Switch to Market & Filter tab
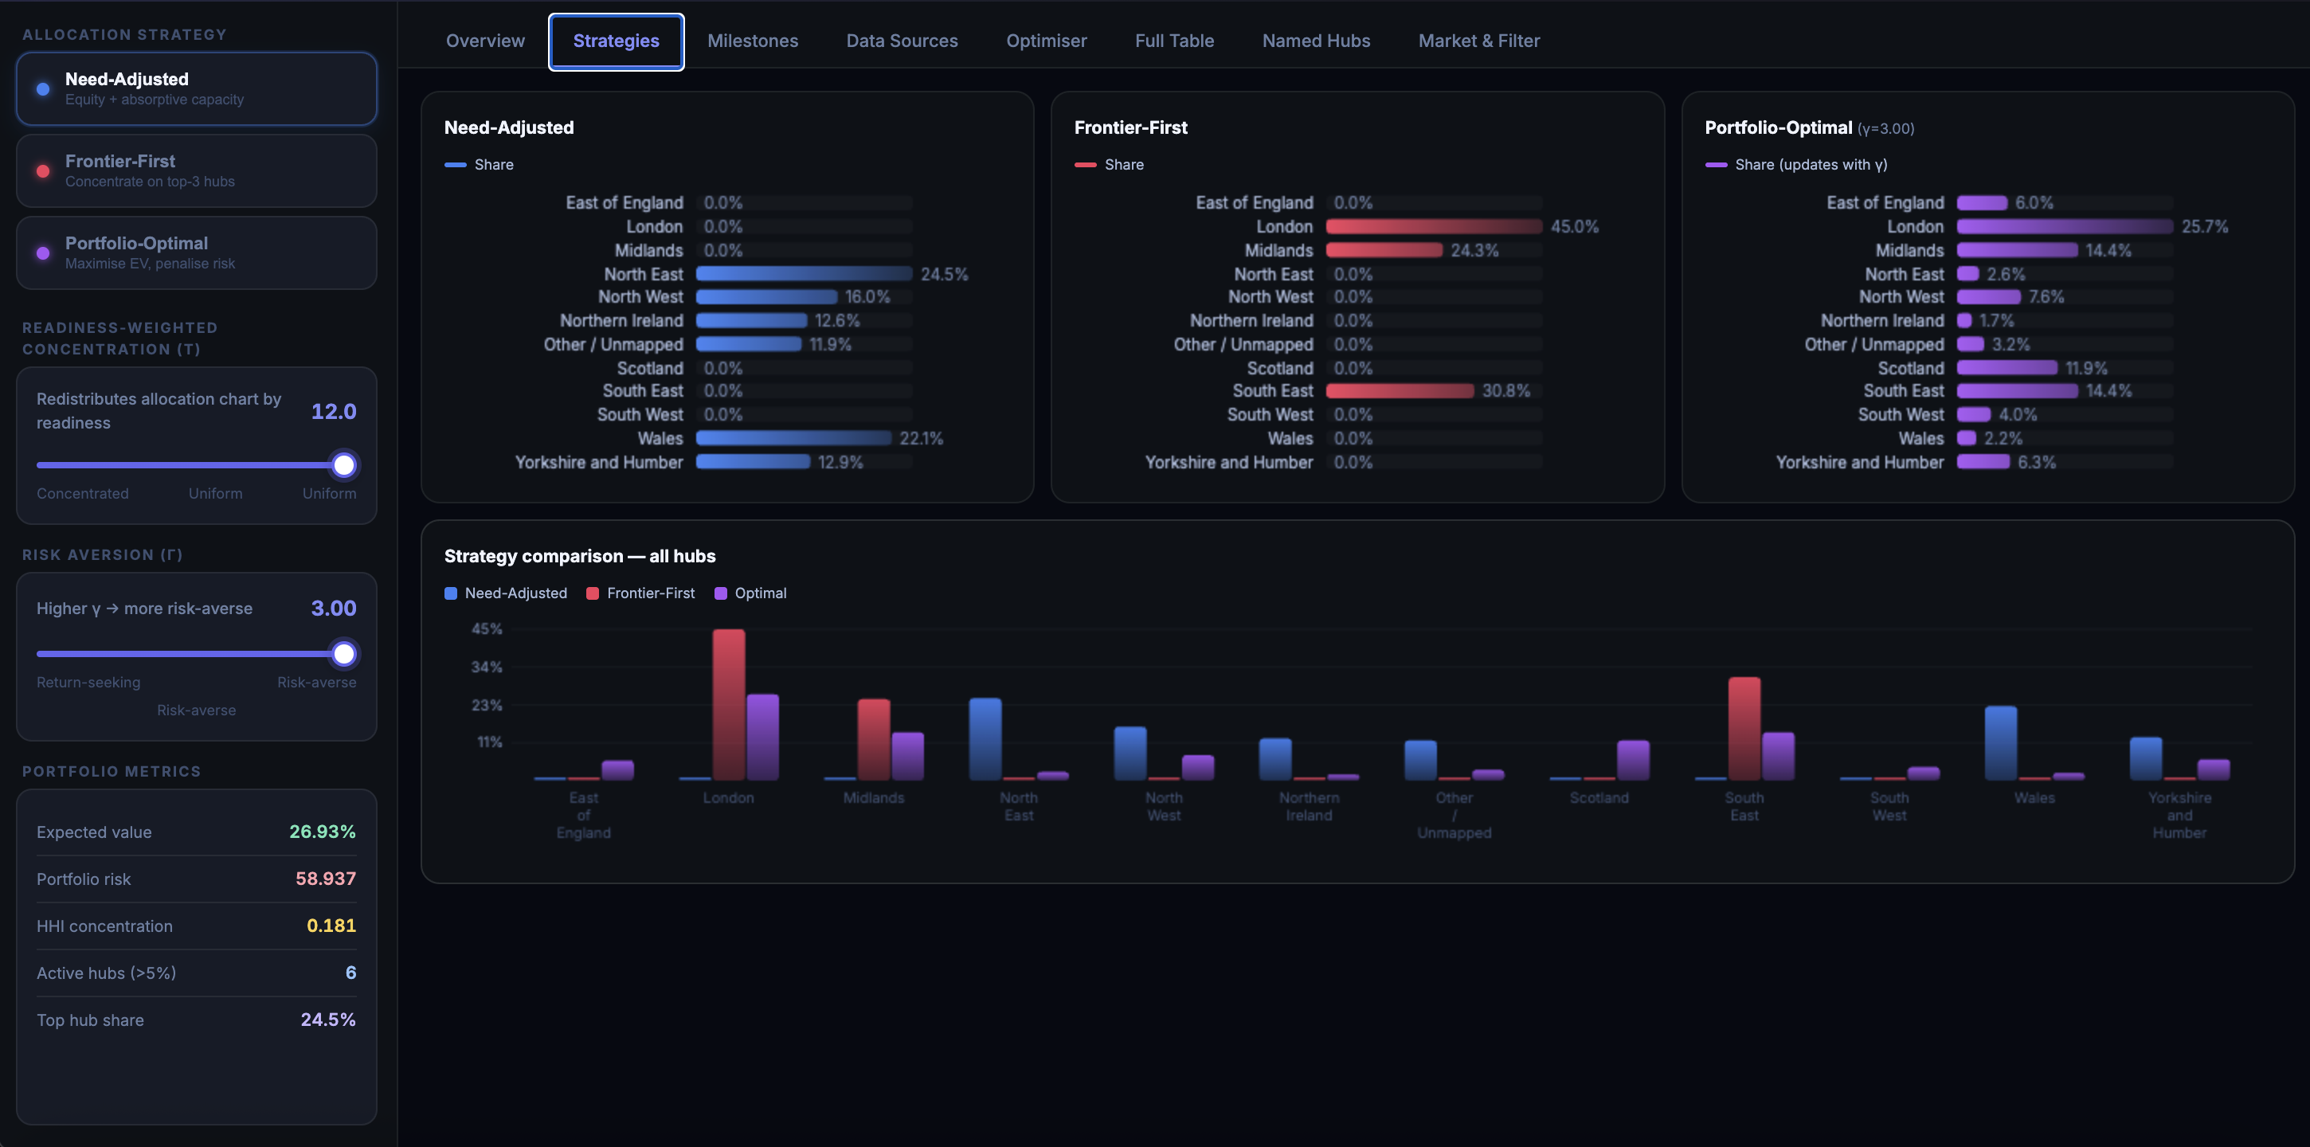Viewport: 2310px width, 1147px height. [x=1478, y=41]
